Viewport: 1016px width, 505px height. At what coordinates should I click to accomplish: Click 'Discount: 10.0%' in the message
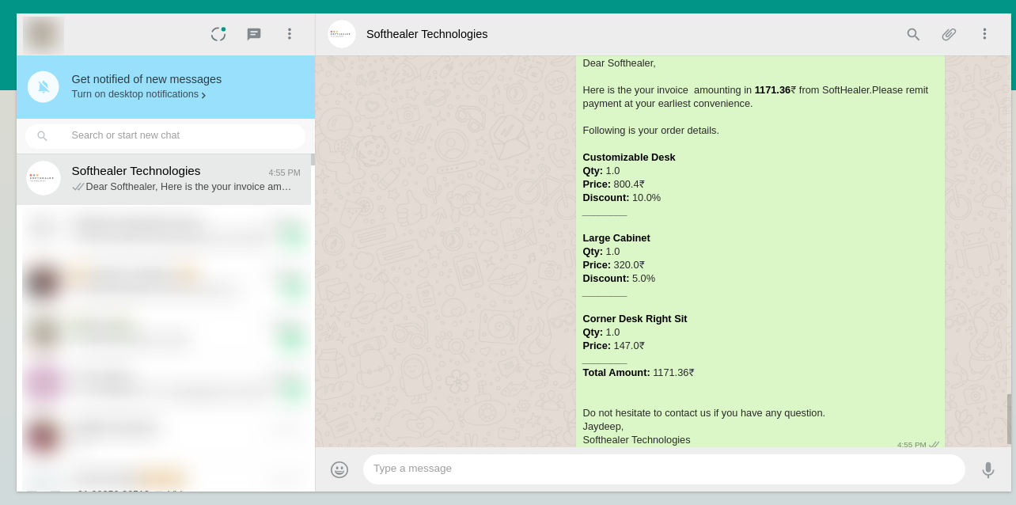pos(622,198)
